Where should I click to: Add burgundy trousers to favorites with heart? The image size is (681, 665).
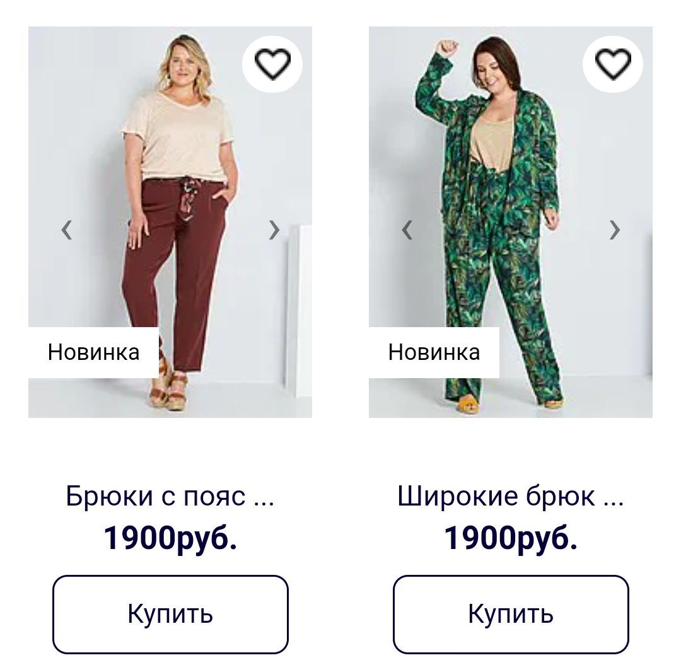pos(272,64)
